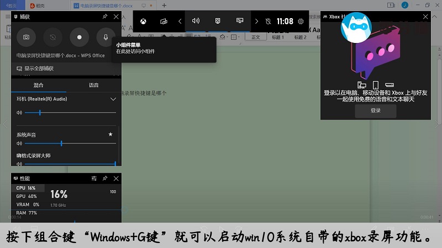Adjust the 系统声音 volume slider

point(70,143)
